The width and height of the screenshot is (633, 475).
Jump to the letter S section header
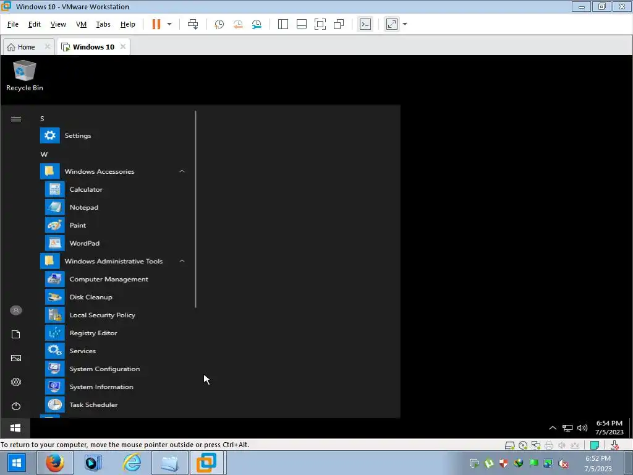42,118
